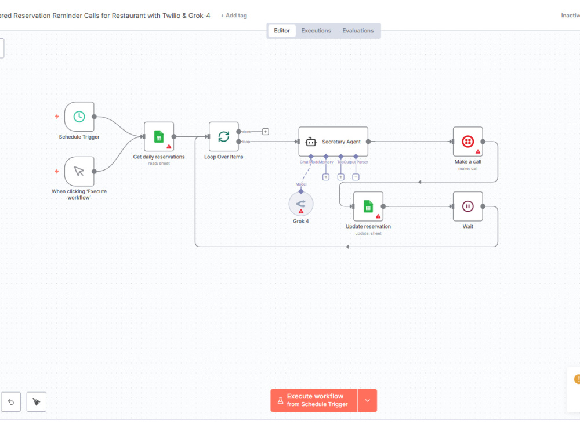The width and height of the screenshot is (580, 435).
Task: Click the 'Grok 4' label
Action: click(x=300, y=221)
